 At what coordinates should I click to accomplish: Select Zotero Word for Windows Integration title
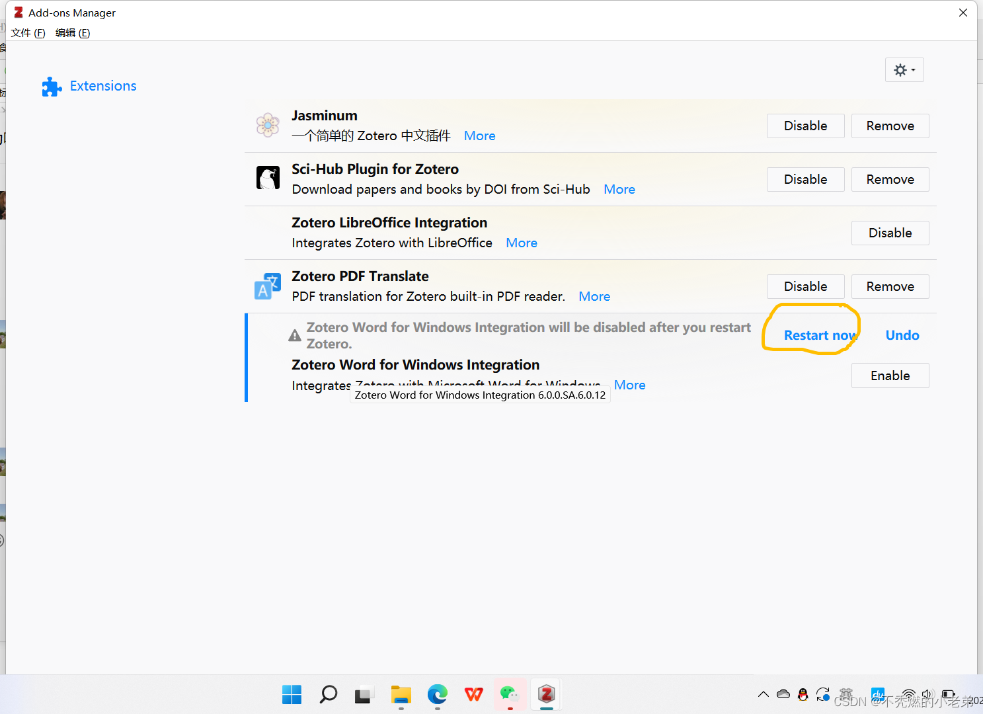tap(415, 365)
